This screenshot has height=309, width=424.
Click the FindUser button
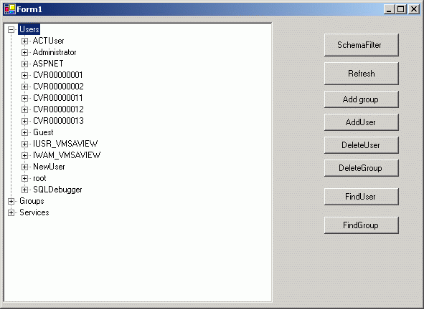(x=362, y=197)
